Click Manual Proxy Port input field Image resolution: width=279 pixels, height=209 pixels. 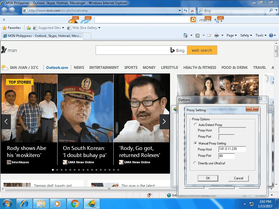point(226,156)
